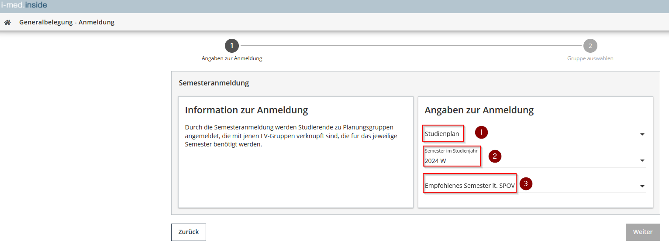Open the Semester im Studienjahr dropdown
Screen dimensions: 669x248
click(535, 157)
